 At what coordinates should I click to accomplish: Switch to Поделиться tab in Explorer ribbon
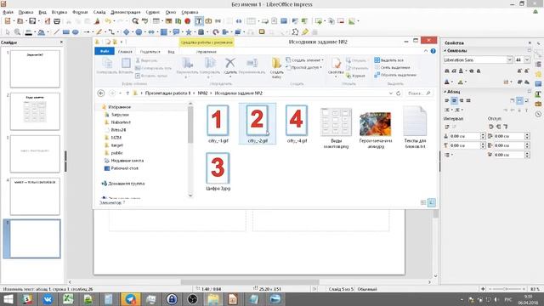[x=150, y=52]
